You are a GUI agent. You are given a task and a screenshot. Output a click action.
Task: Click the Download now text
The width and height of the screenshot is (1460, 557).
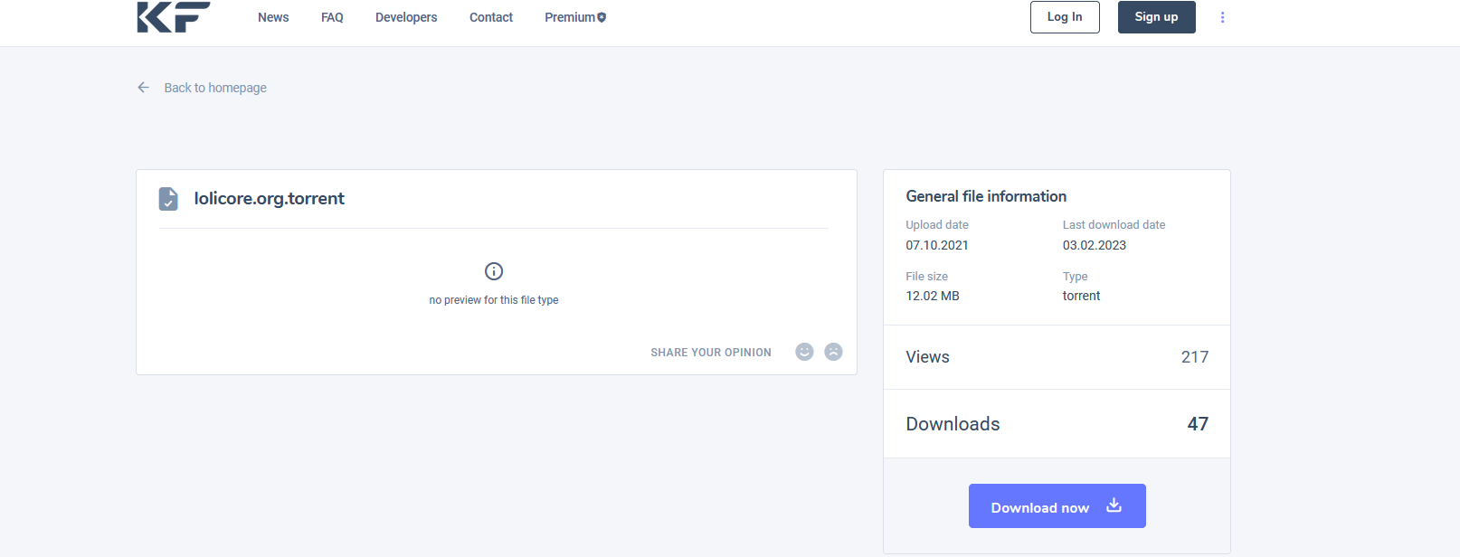(x=1039, y=507)
